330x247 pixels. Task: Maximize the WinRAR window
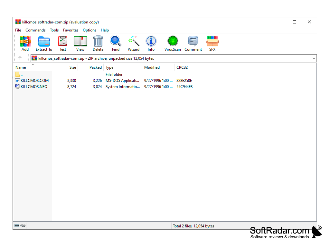(295, 22)
